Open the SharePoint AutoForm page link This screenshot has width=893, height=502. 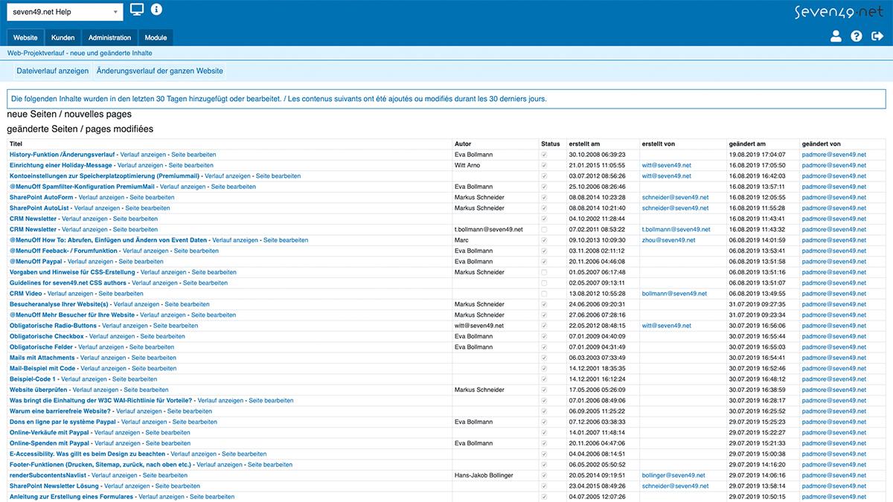click(x=41, y=198)
